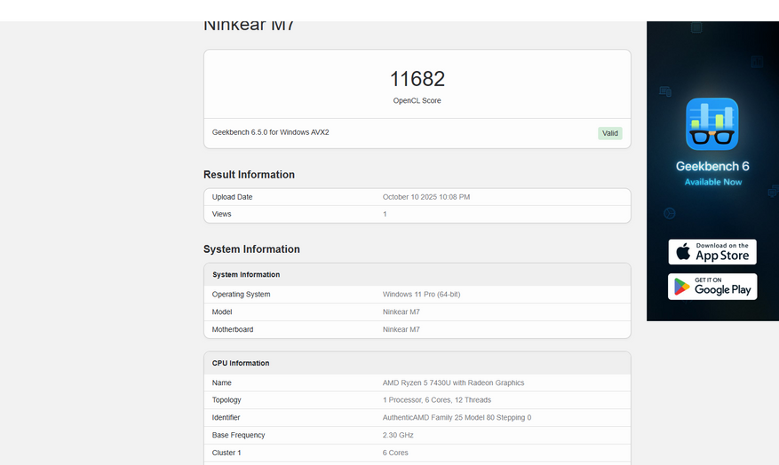Click the 11682 OpenCL score number

tap(417, 79)
